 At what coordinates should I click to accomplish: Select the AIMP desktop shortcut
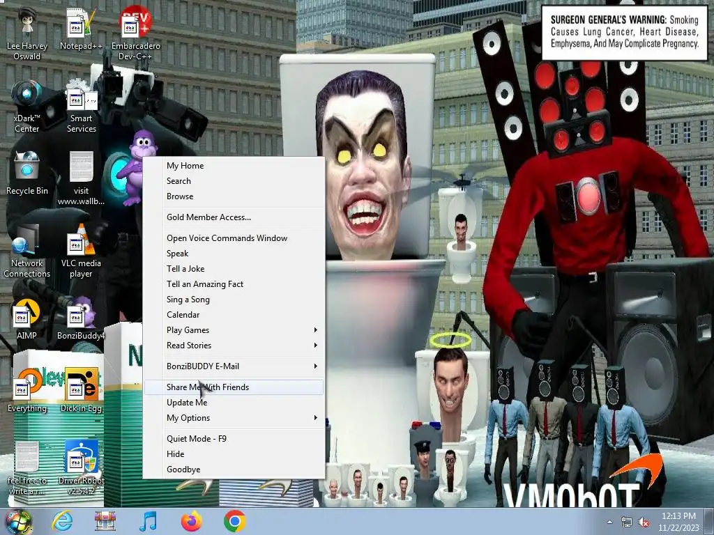(x=27, y=319)
